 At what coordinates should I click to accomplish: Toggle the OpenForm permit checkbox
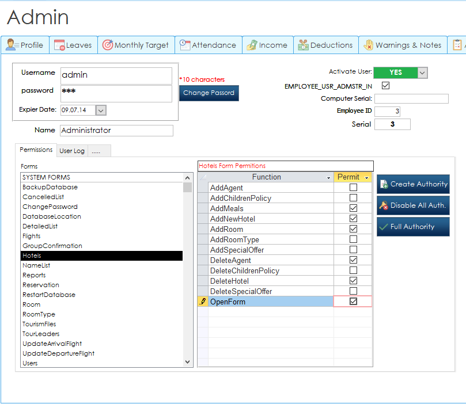(353, 302)
